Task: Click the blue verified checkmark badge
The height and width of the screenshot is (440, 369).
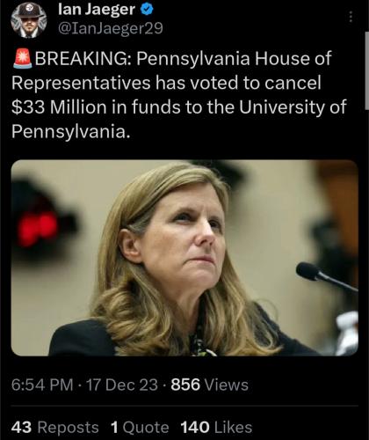Action: 147,10
